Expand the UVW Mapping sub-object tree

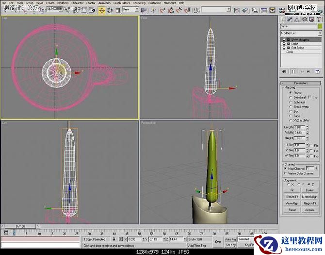click(288, 39)
